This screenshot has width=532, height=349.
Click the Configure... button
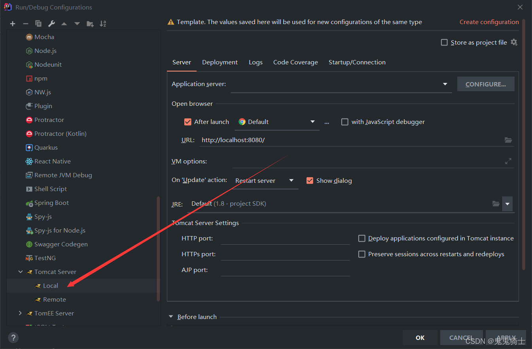pyautogui.click(x=486, y=84)
